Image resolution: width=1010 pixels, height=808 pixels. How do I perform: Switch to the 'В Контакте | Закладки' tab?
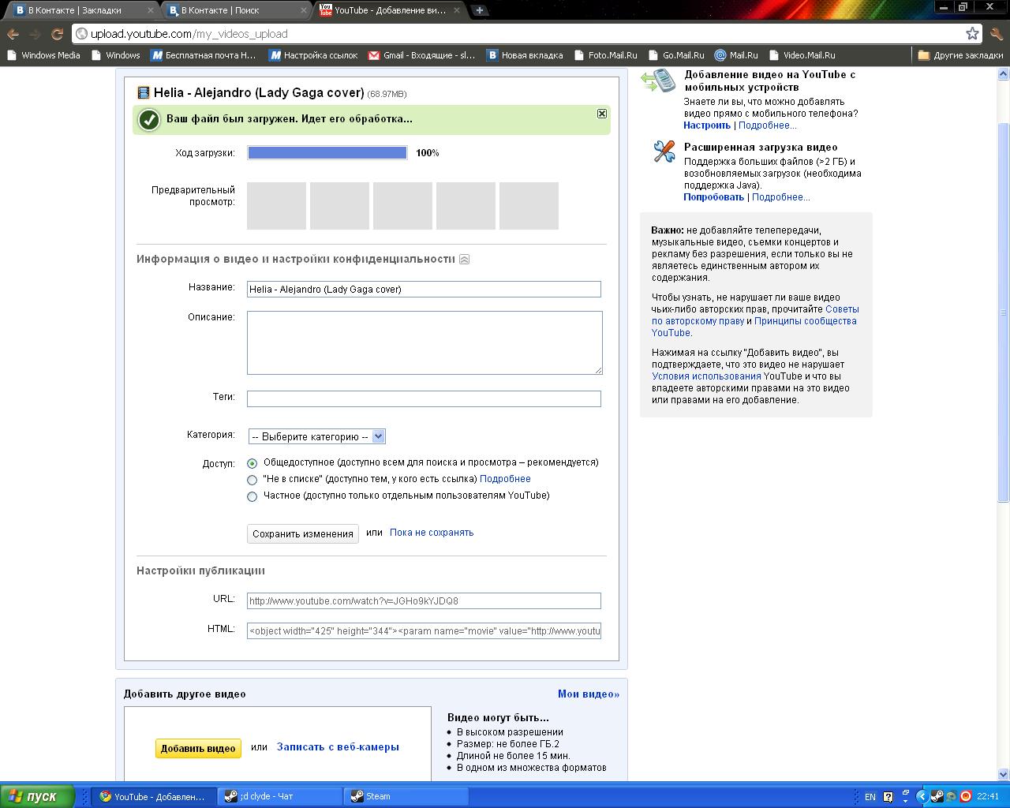point(81,10)
